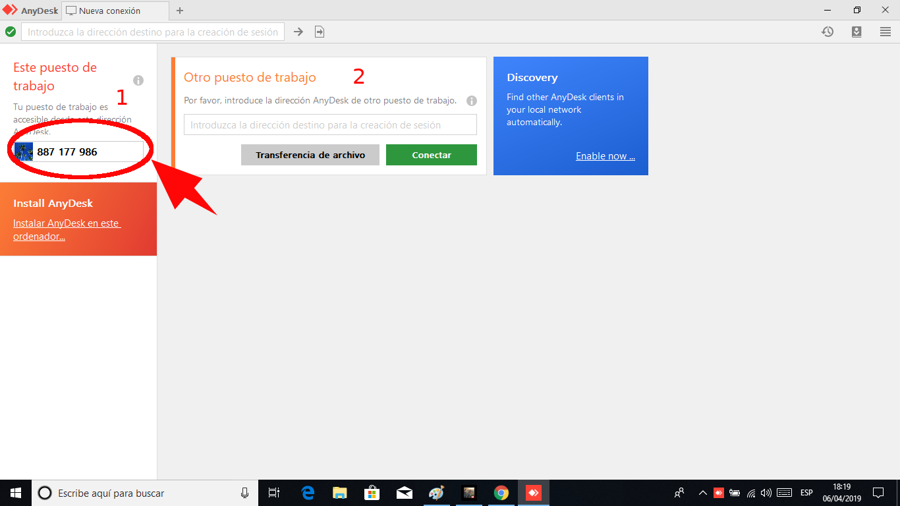Screen dimensions: 900x506
Task: Click the green connection status check icon
Action: (x=11, y=32)
